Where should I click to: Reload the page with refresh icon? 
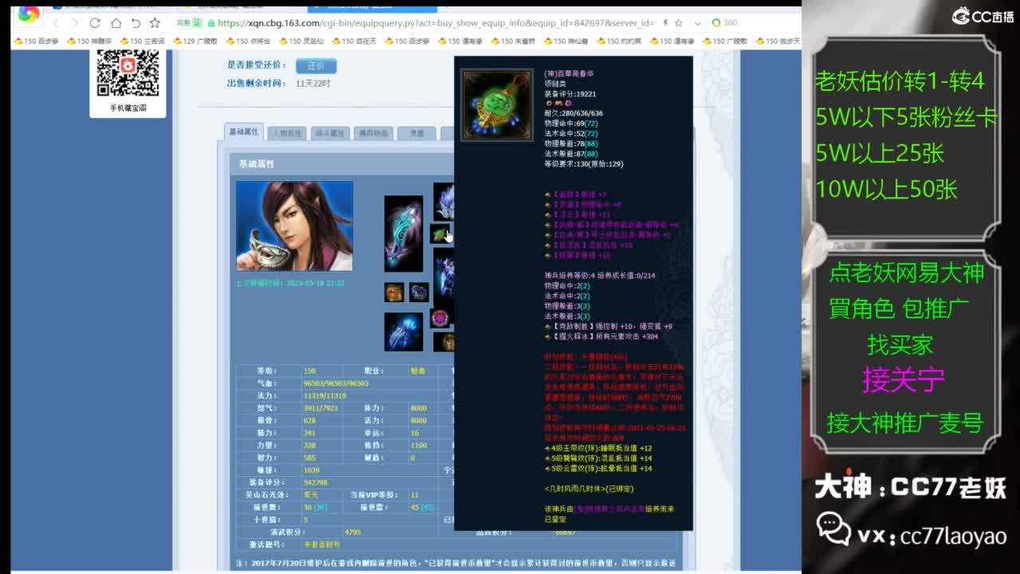tap(95, 23)
